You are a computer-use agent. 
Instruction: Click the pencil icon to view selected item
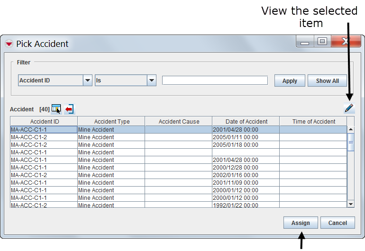click(349, 108)
